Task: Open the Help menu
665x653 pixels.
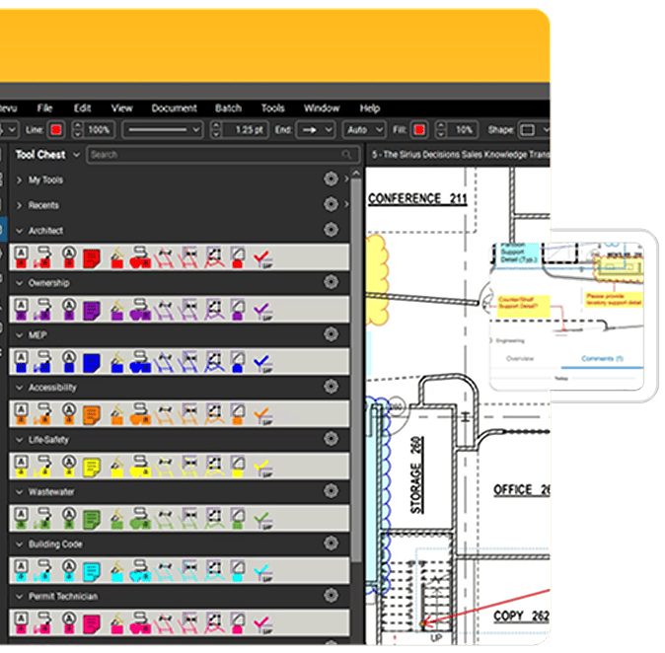Action: pos(370,109)
